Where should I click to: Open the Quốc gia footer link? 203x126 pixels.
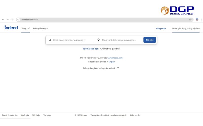coord(25,115)
